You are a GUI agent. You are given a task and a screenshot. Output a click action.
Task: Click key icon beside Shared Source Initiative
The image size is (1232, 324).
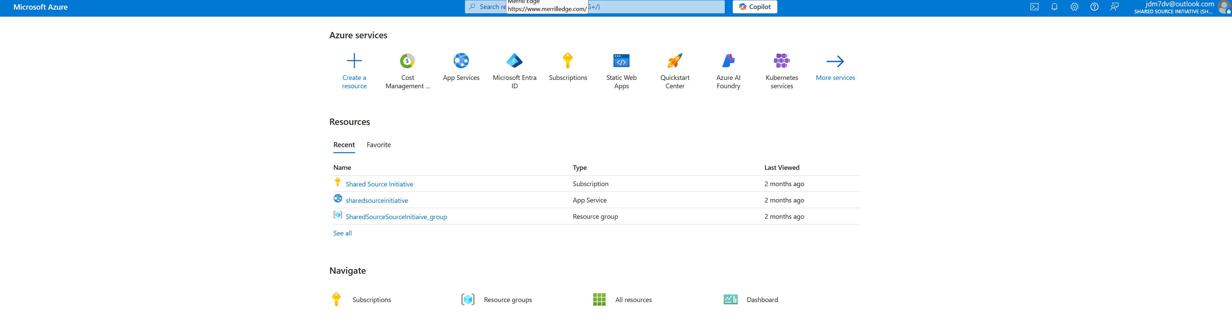pyautogui.click(x=338, y=182)
